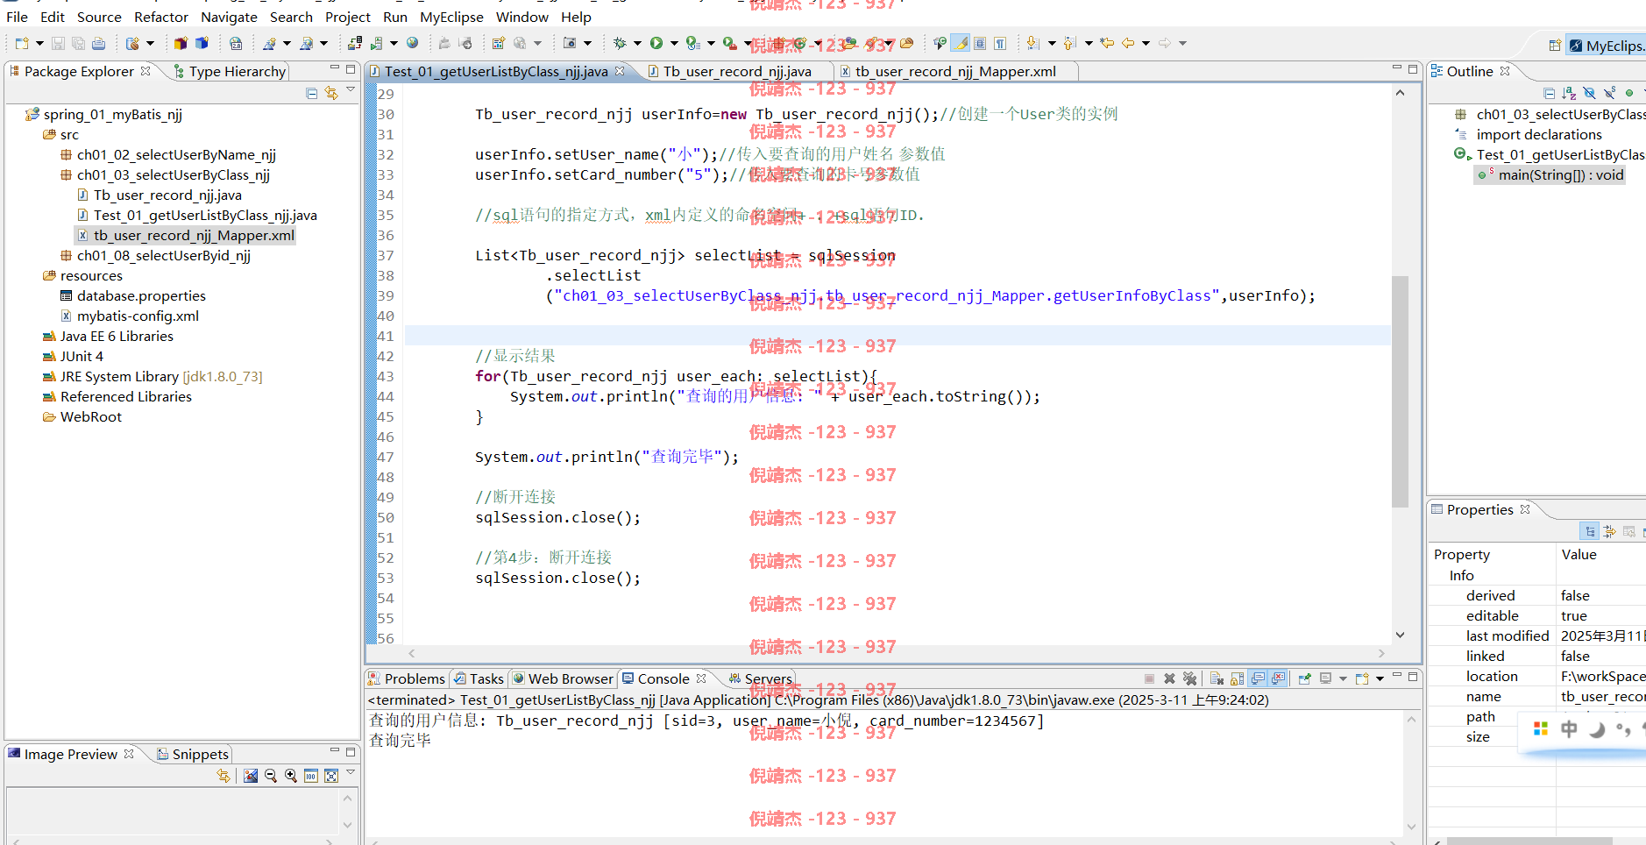Toggle Scroll Lock in Console toolbar
The height and width of the screenshot is (845, 1646).
[x=1237, y=678]
